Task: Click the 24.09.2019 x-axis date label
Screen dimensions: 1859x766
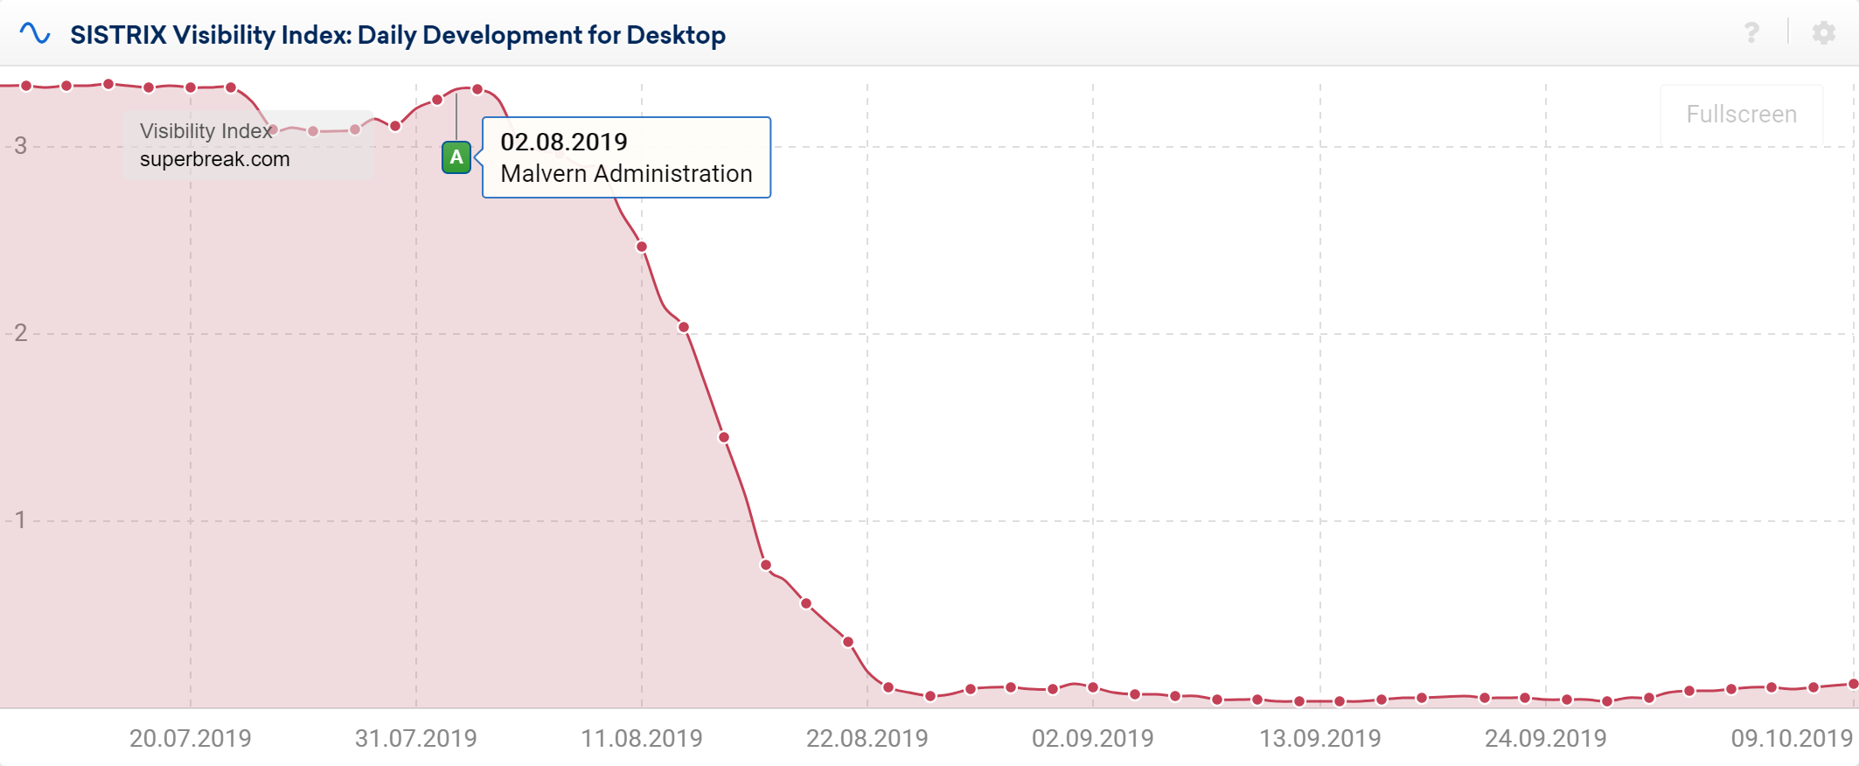Action: (x=1545, y=739)
